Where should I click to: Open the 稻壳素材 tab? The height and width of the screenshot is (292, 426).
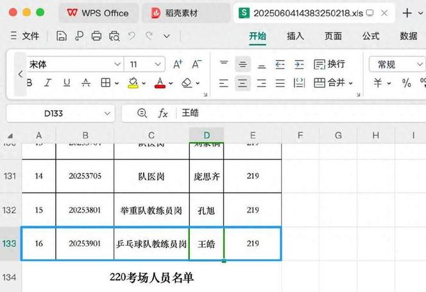coord(186,13)
